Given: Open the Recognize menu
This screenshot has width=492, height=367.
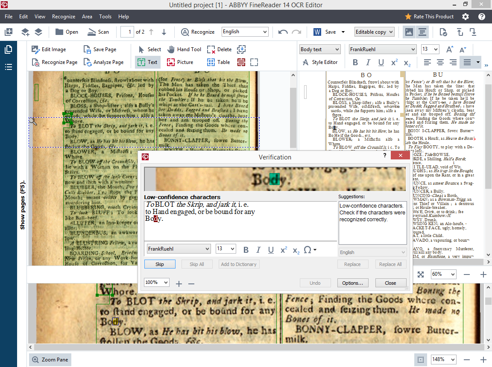Looking at the screenshot, I should pyautogui.click(x=64, y=17).
